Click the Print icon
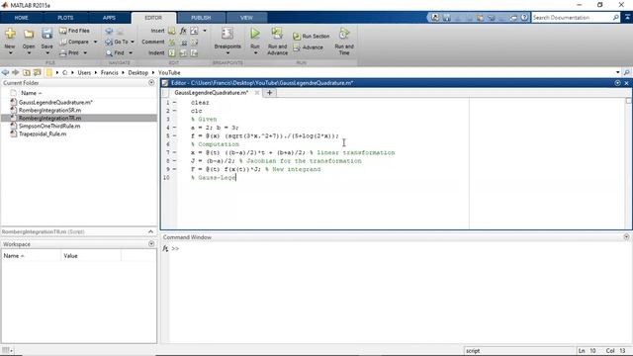Viewport: 633px width, 356px height. (x=63, y=52)
